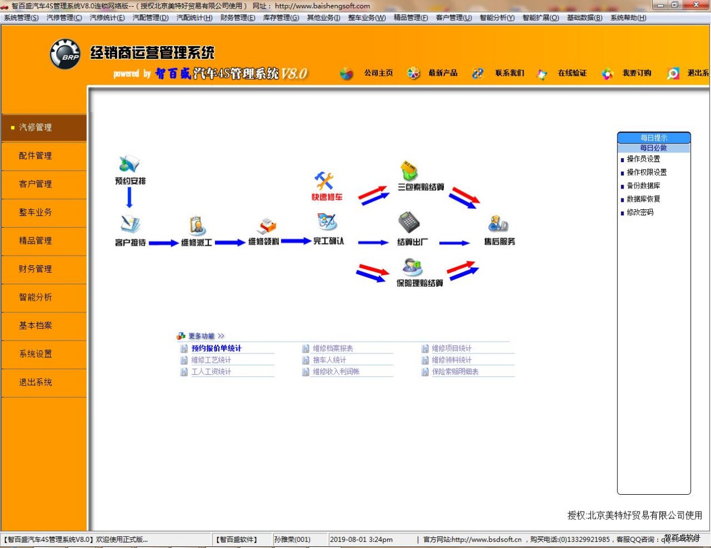
Task: Click the 三包索赔结算 warranty claim icon
Action: tap(410, 171)
